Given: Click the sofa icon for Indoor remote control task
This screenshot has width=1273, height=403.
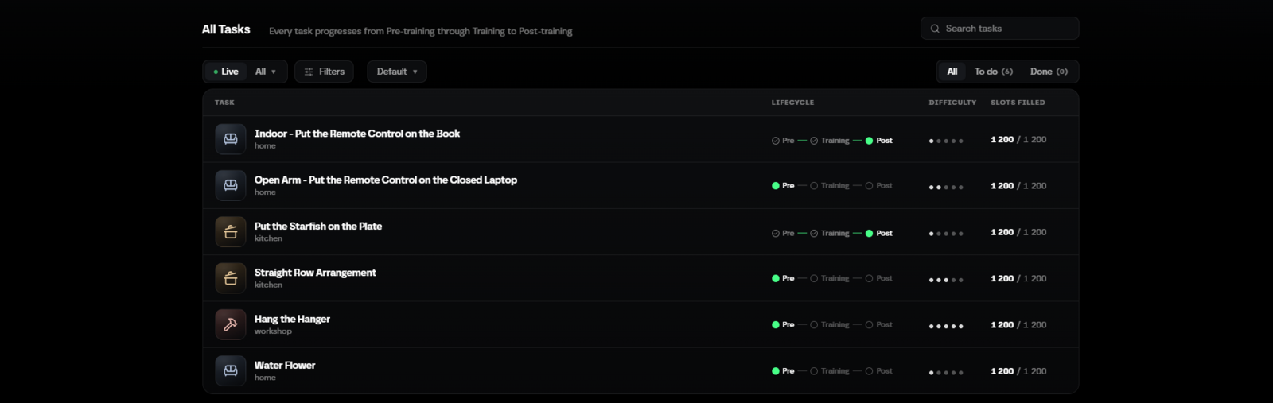Looking at the screenshot, I should coord(231,139).
